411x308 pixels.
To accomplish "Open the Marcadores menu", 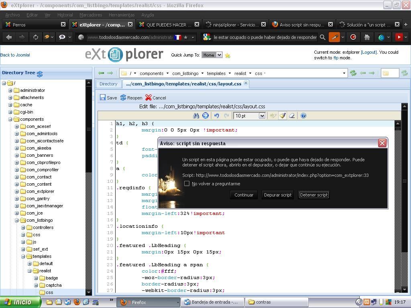I will click(x=91, y=15).
